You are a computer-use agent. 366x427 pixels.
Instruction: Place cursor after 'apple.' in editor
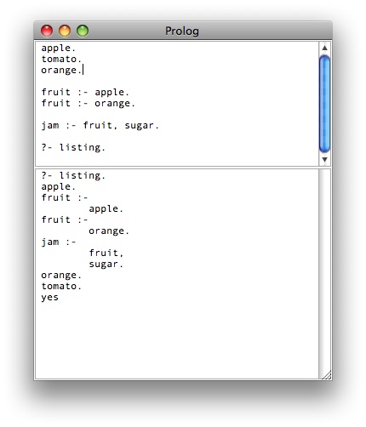76,48
